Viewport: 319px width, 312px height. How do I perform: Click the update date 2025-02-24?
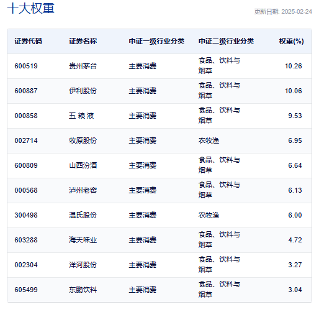click(297, 12)
